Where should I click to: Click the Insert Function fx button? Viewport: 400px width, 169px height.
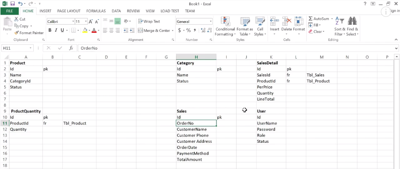(x=71, y=48)
